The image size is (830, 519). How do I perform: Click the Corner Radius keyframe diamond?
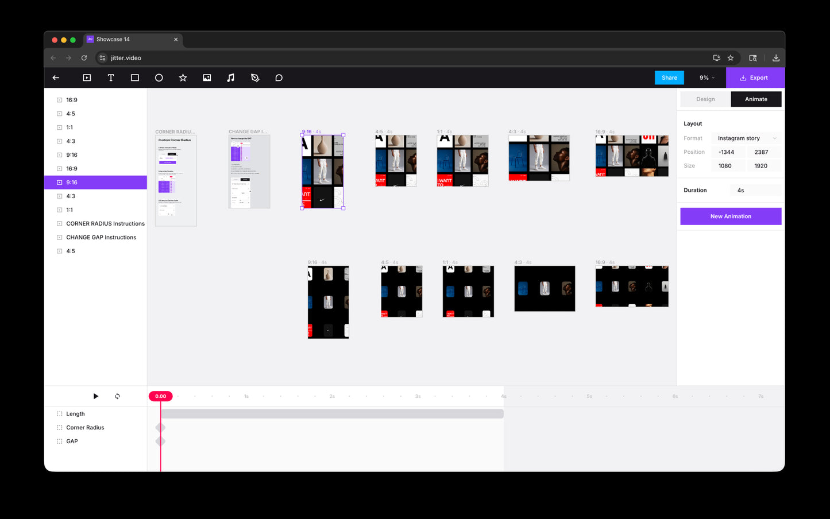pos(161,427)
